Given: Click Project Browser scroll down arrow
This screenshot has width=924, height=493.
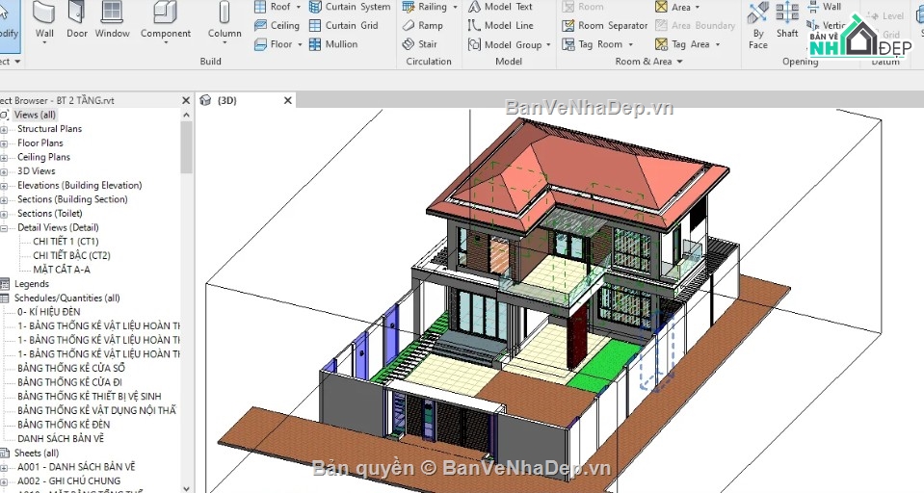Looking at the screenshot, I should pos(186,487).
